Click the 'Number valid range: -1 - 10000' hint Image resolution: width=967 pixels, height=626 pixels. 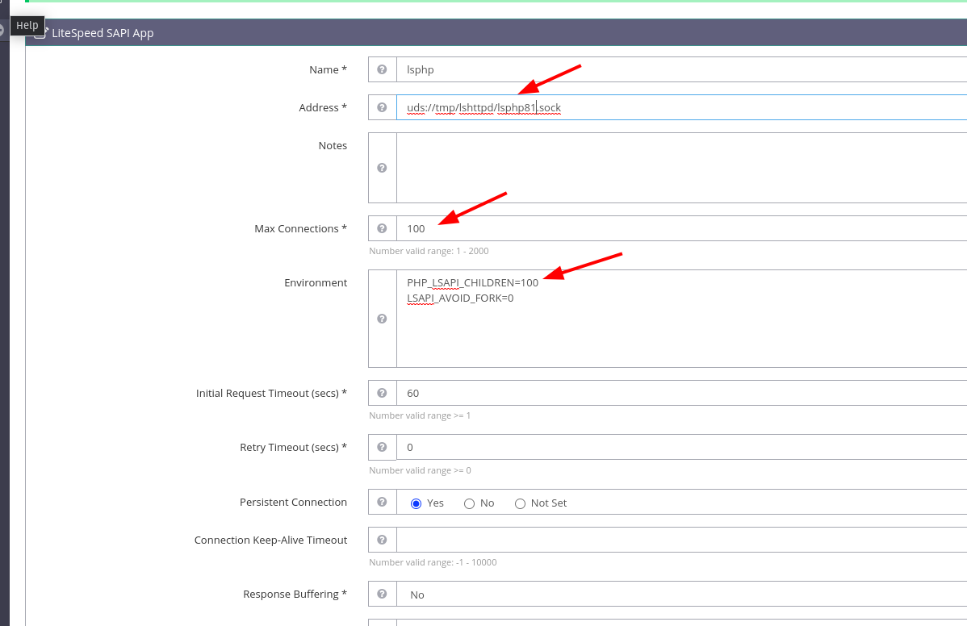433,562
